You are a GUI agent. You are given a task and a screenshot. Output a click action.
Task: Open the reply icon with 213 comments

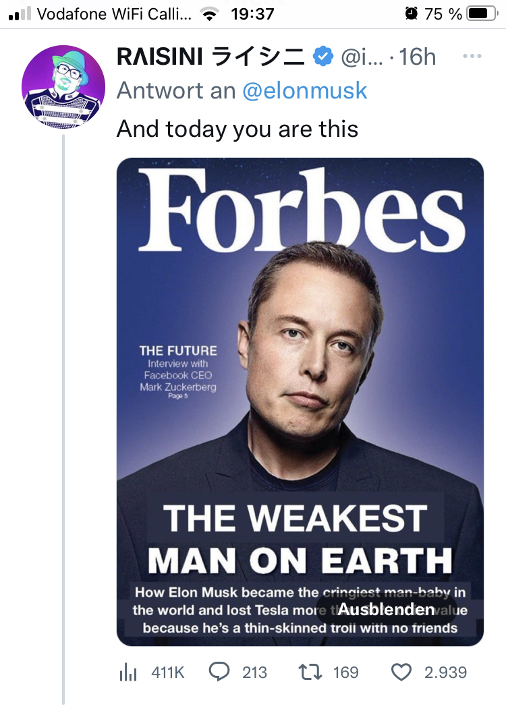[x=220, y=672]
